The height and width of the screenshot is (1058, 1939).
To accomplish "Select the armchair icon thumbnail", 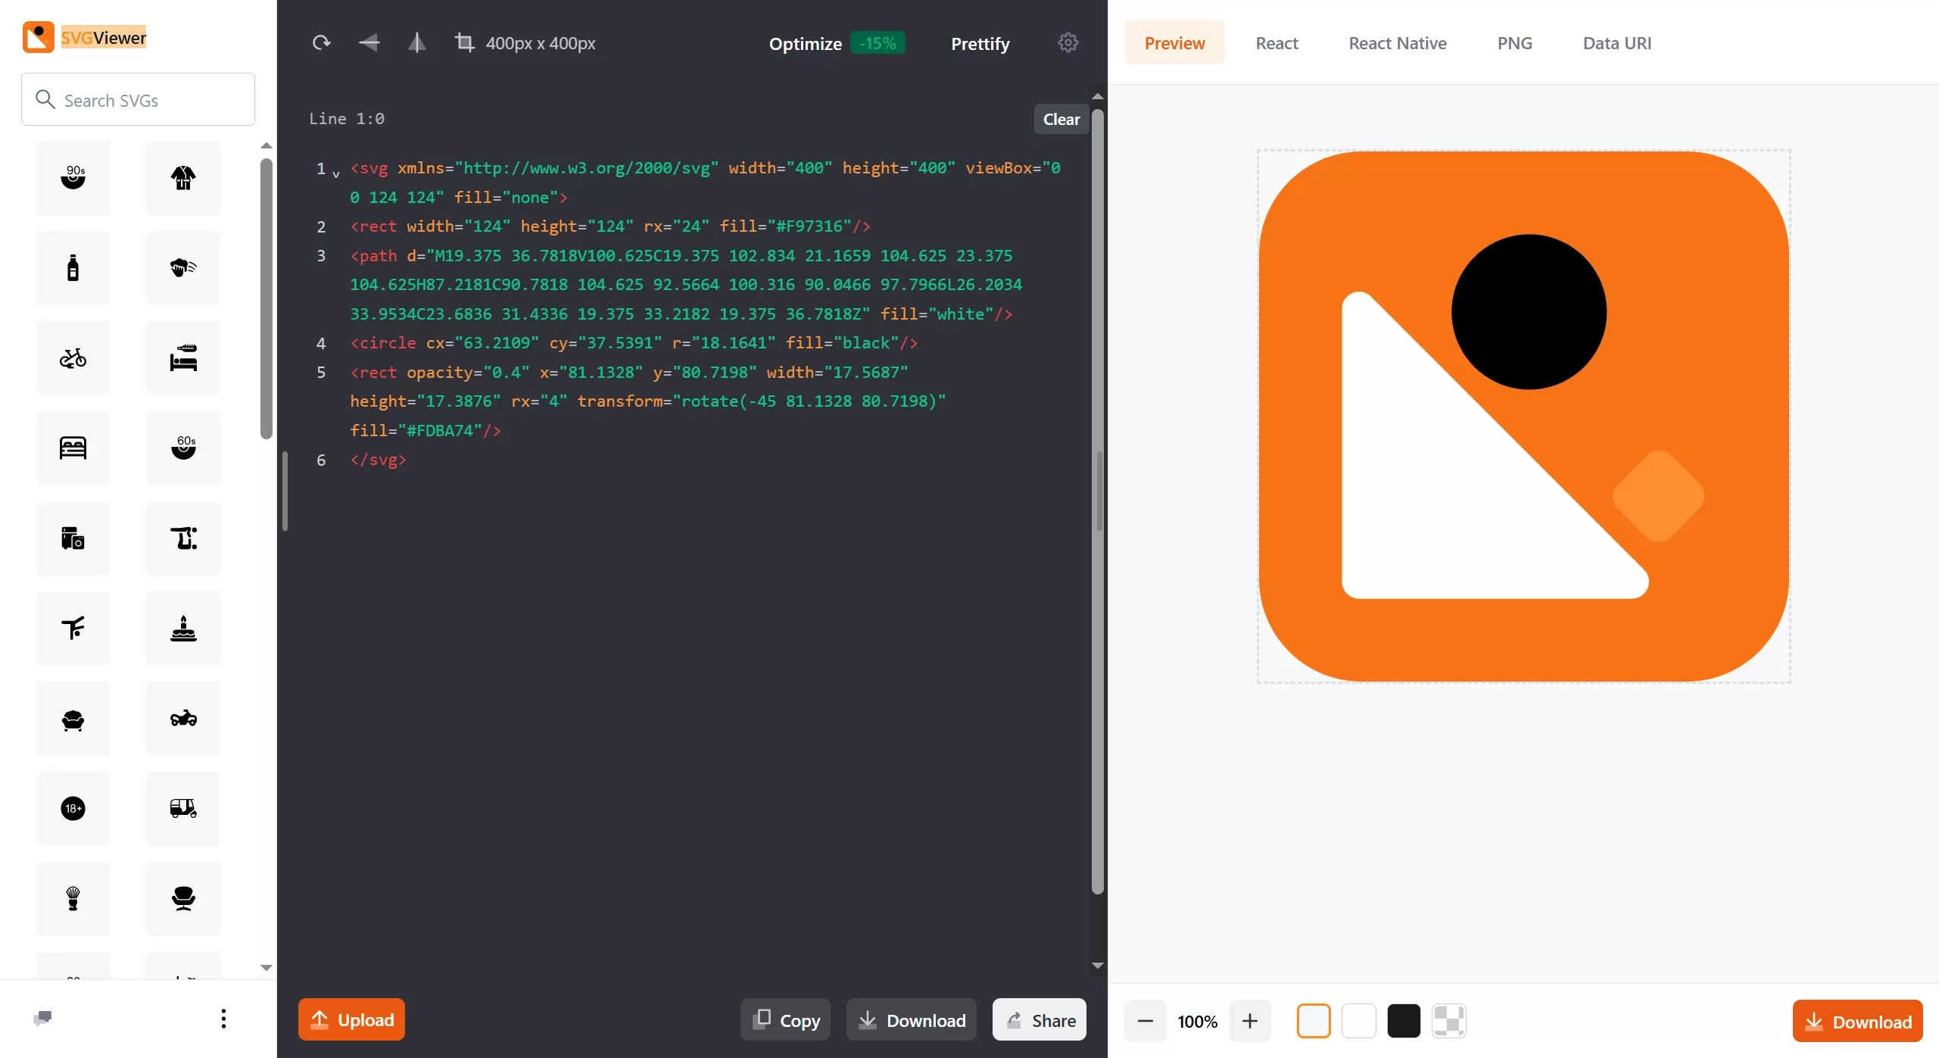I will click(x=73, y=719).
